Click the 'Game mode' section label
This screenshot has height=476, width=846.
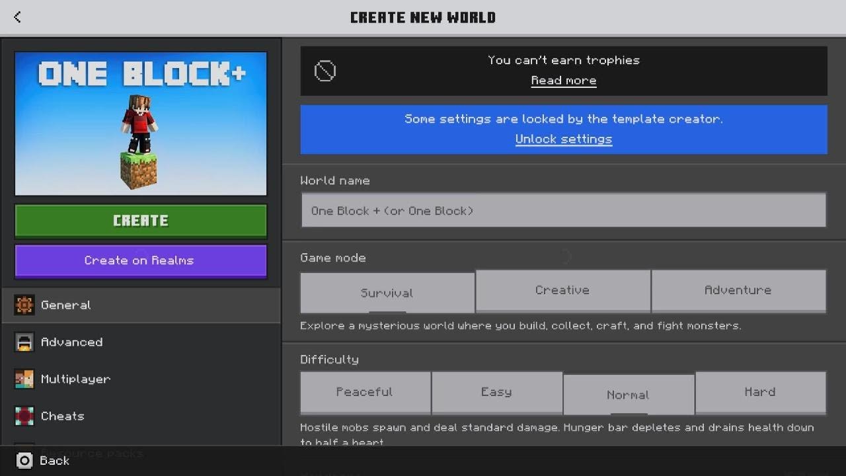click(333, 258)
